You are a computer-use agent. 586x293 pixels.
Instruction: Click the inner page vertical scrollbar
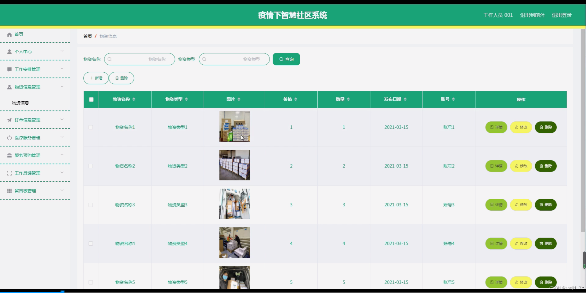click(x=583, y=130)
